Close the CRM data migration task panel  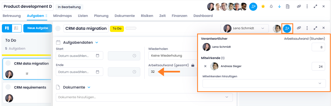point(323,28)
